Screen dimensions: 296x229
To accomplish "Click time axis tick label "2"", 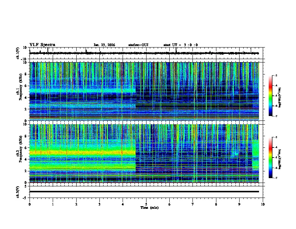I will coord(76,204).
